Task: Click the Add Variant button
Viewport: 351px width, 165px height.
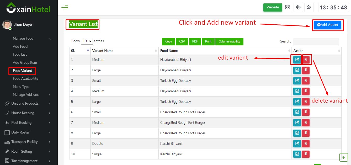Action: click(328, 25)
